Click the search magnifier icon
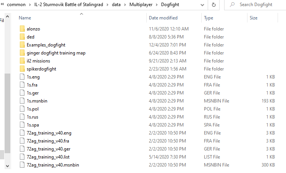This screenshot has height=173, width=286. point(232,5)
